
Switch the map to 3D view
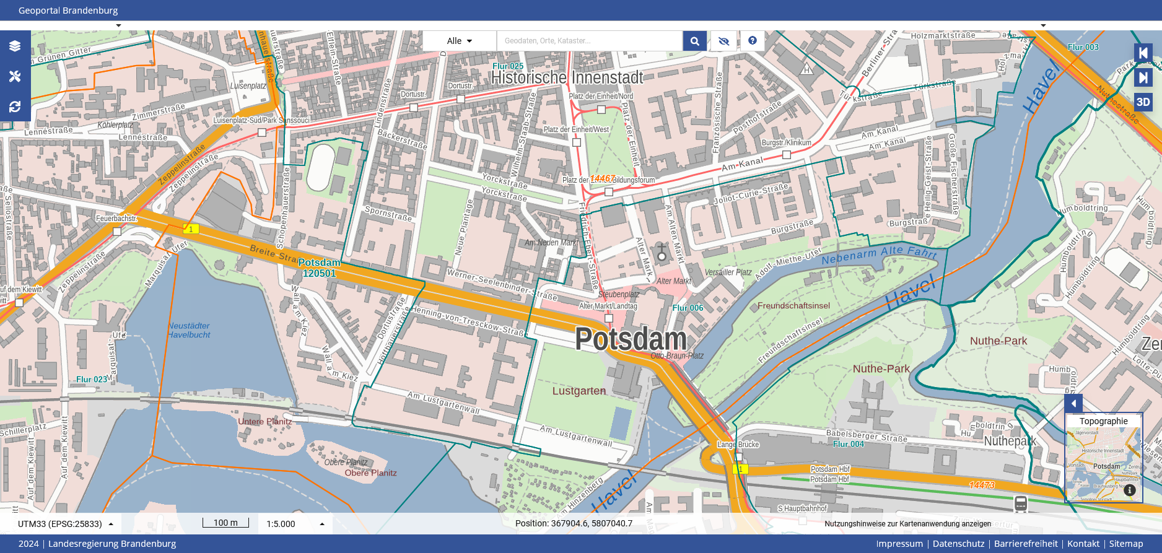(1143, 102)
